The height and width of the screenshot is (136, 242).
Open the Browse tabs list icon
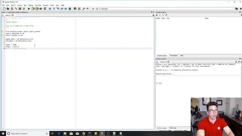[x=20, y=9]
